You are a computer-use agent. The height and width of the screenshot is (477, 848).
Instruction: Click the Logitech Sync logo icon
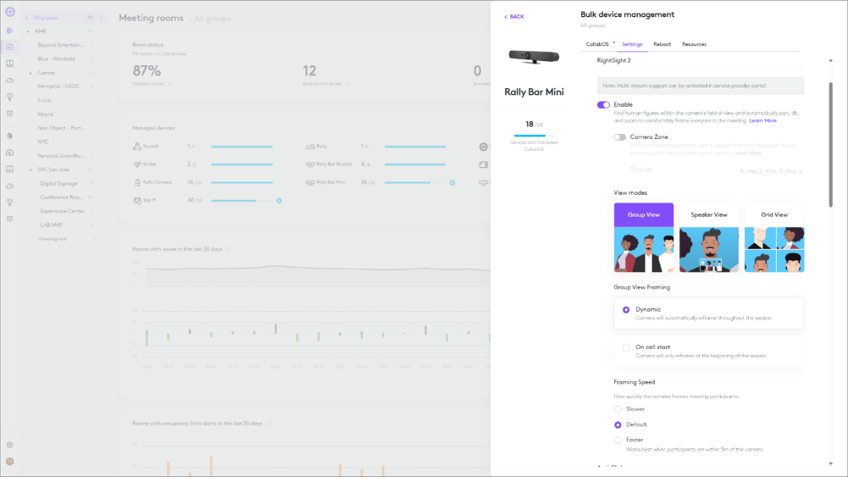tap(9, 11)
